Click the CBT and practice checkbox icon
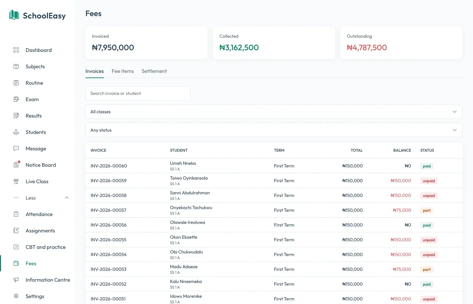 [16, 247]
